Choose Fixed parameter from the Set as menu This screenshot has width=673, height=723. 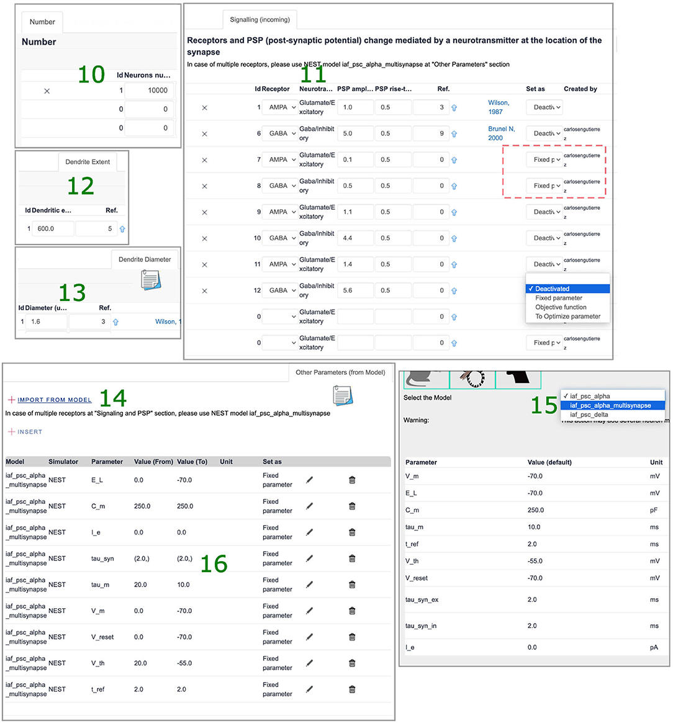click(x=567, y=298)
